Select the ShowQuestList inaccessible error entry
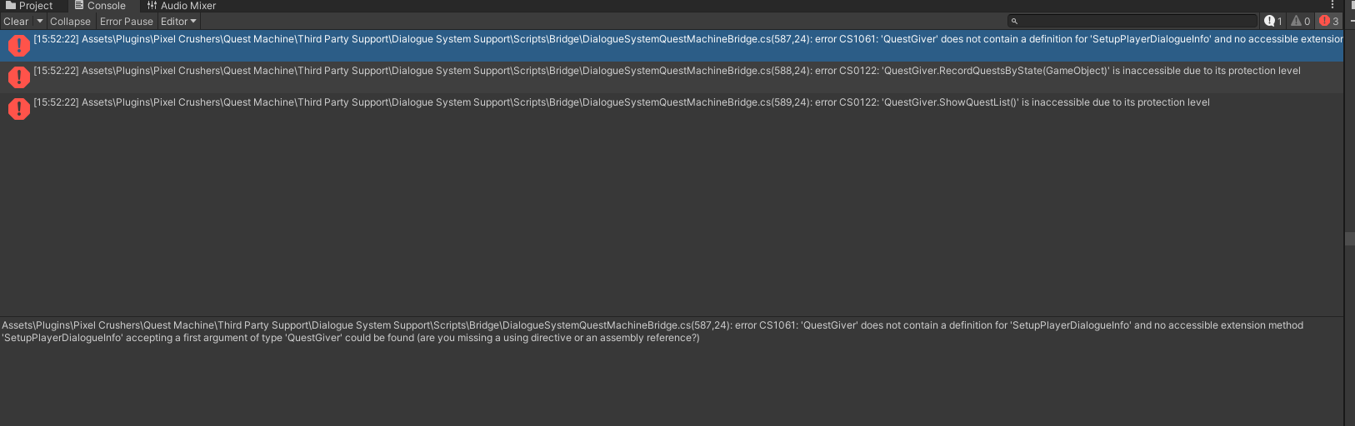This screenshot has width=1355, height=426. point(672,109)
